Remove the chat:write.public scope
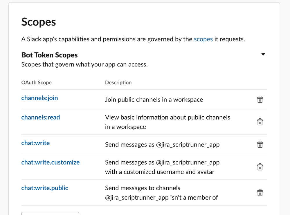 pyautogui.click(x=260, y=193)
